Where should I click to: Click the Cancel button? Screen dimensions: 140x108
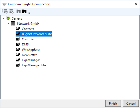coord(131,104)
